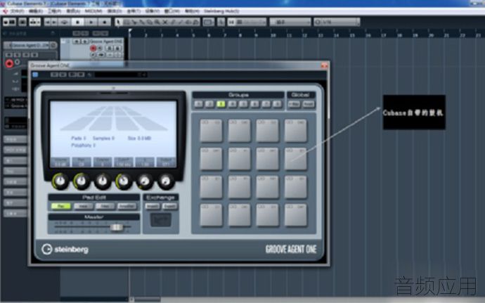Image resolution: width=485 pixels, height=303 pixels.
Task: Select group 8 in Groups section
Action: tap(277, 104)
